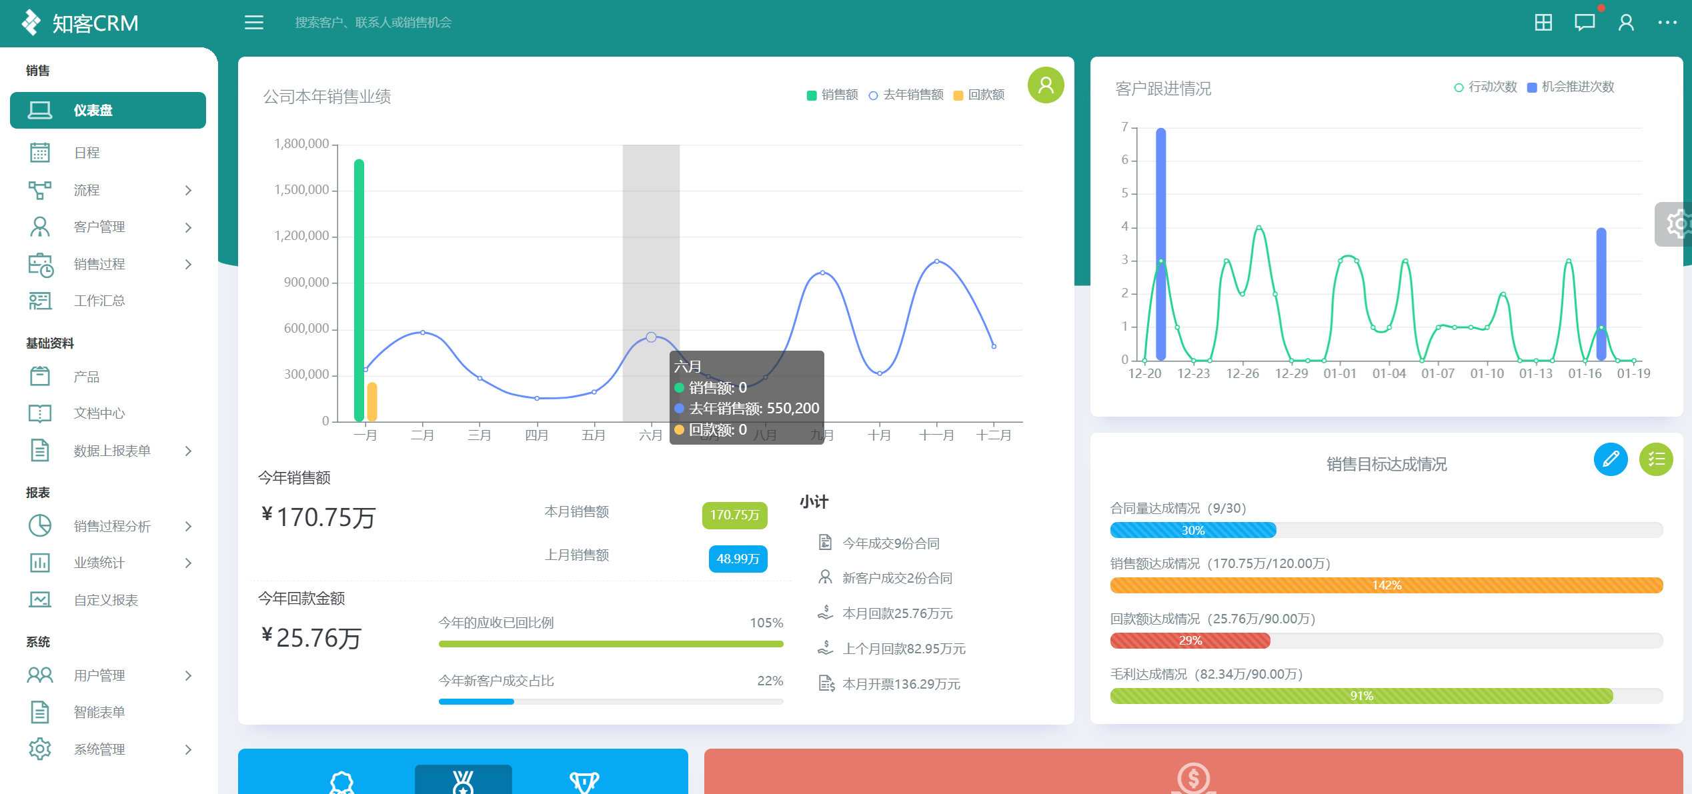Toggle the 销售额 legend series
The height and width of the screenshot is (794, 1692).
pos(832,95)
